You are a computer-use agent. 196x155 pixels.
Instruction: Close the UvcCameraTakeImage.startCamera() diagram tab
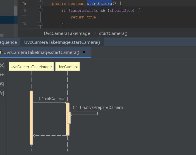(x=84, y=52)
